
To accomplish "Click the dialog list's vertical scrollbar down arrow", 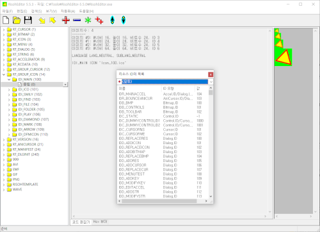I will coord(211,196).
